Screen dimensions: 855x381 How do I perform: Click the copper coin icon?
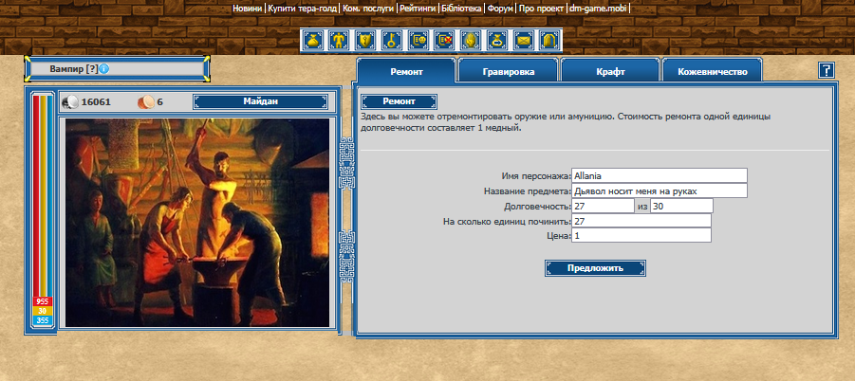click(x=146, y=101)
